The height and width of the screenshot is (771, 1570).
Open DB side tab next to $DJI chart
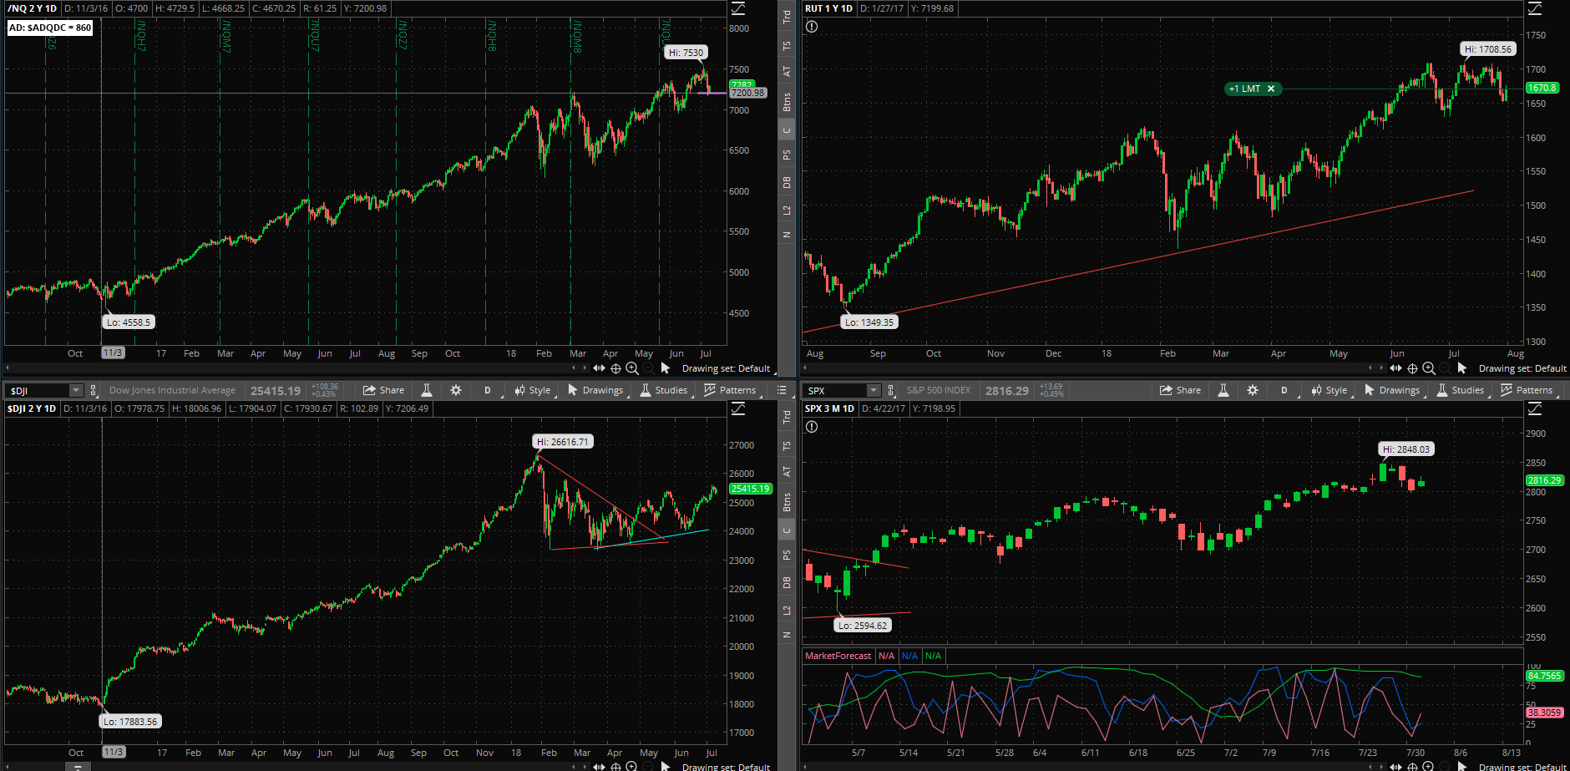click(787, 582)
